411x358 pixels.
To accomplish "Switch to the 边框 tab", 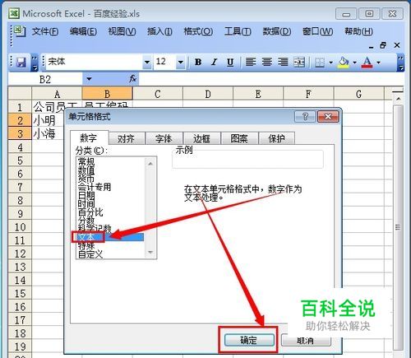I will [201, 138].
